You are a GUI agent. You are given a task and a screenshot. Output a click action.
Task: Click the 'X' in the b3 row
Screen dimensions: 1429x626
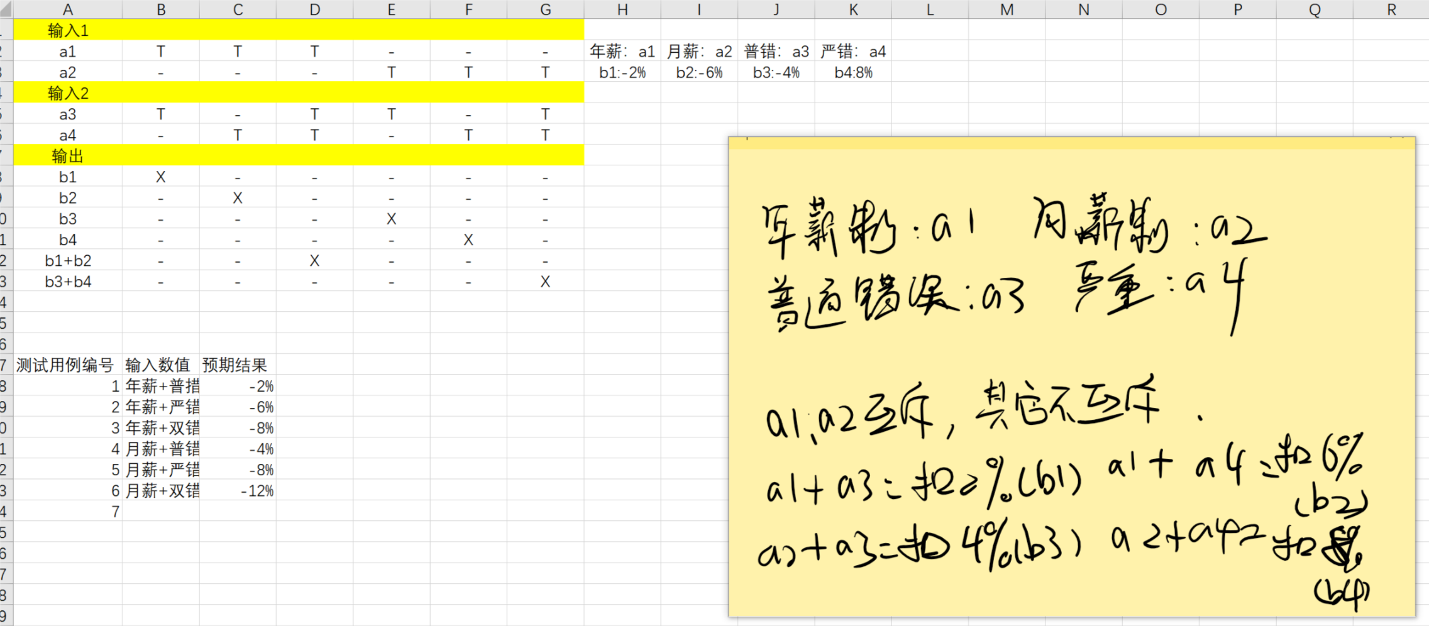coord(391,219)
